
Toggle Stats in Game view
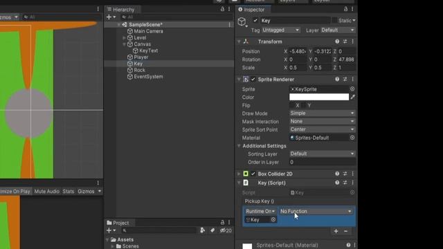click(68, 192)
